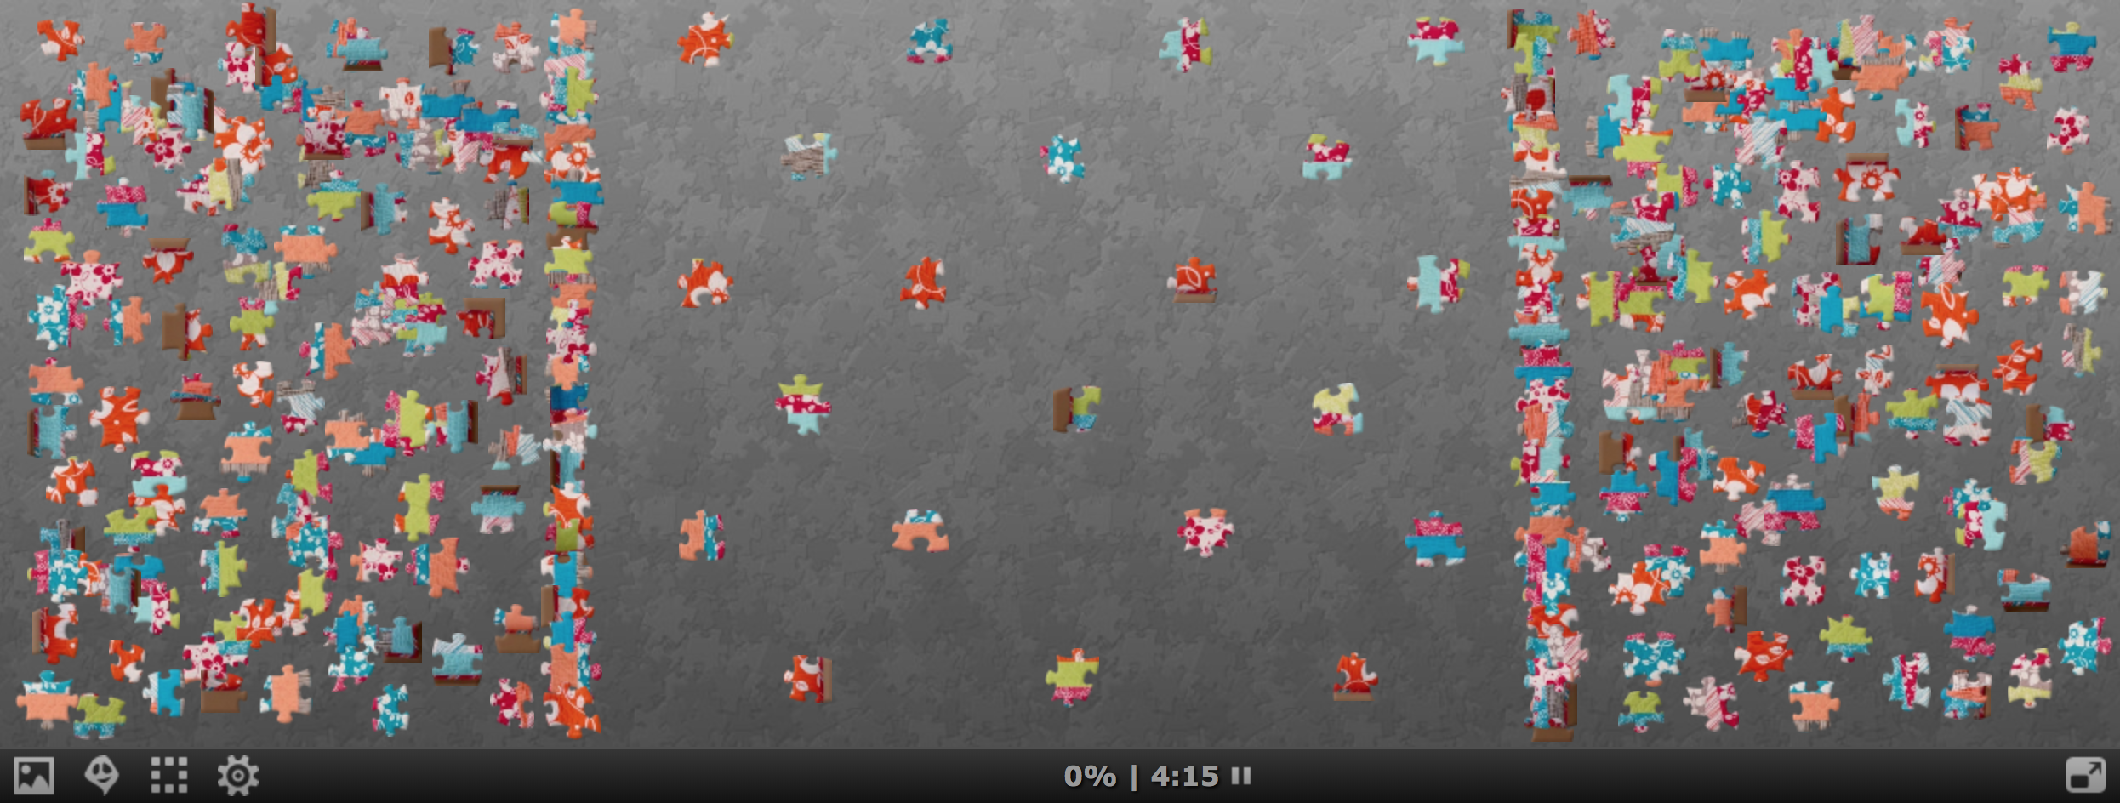Viewport: 2120px width, 803px height.
Task: Toggle the ghost image icon
Action: (x=101, y=776)
